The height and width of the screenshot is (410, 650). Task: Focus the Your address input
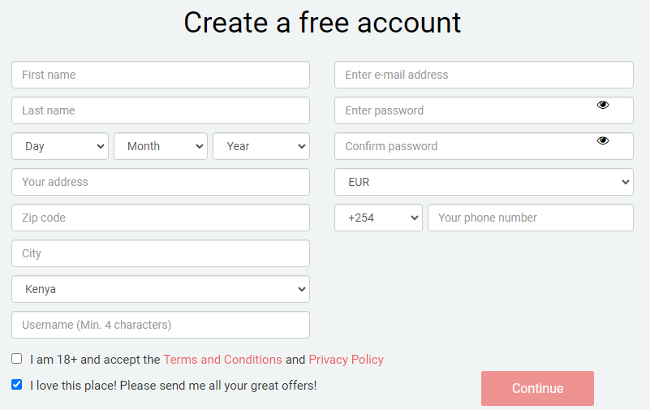[x=161, y=182]
